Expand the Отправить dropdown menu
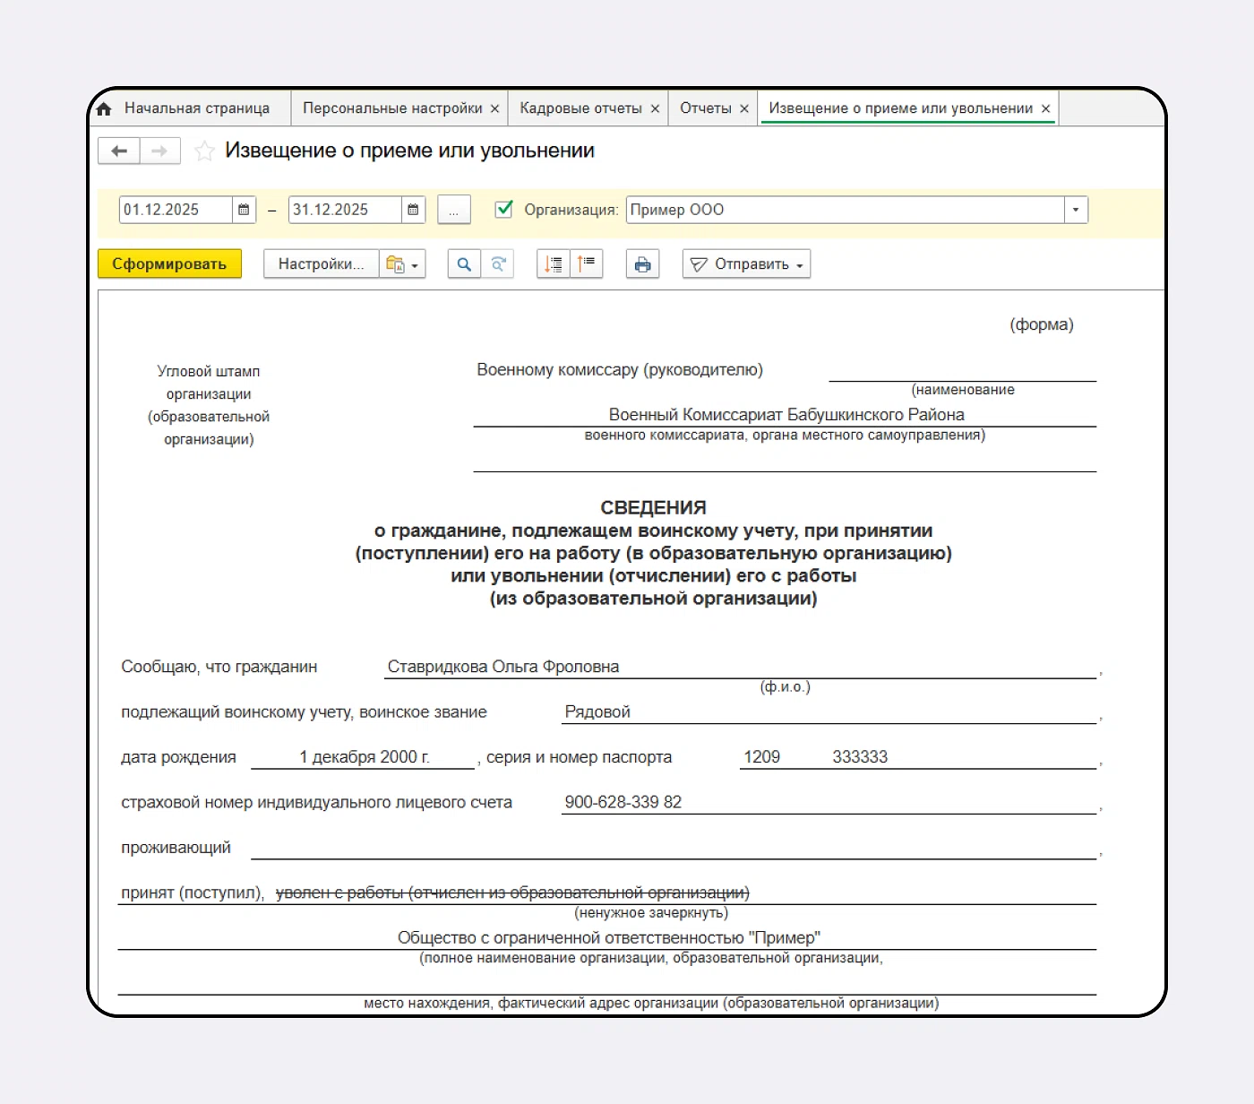 746,264
